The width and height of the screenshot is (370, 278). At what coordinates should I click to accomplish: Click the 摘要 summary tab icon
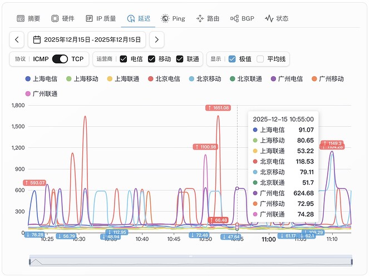(21, 18)
